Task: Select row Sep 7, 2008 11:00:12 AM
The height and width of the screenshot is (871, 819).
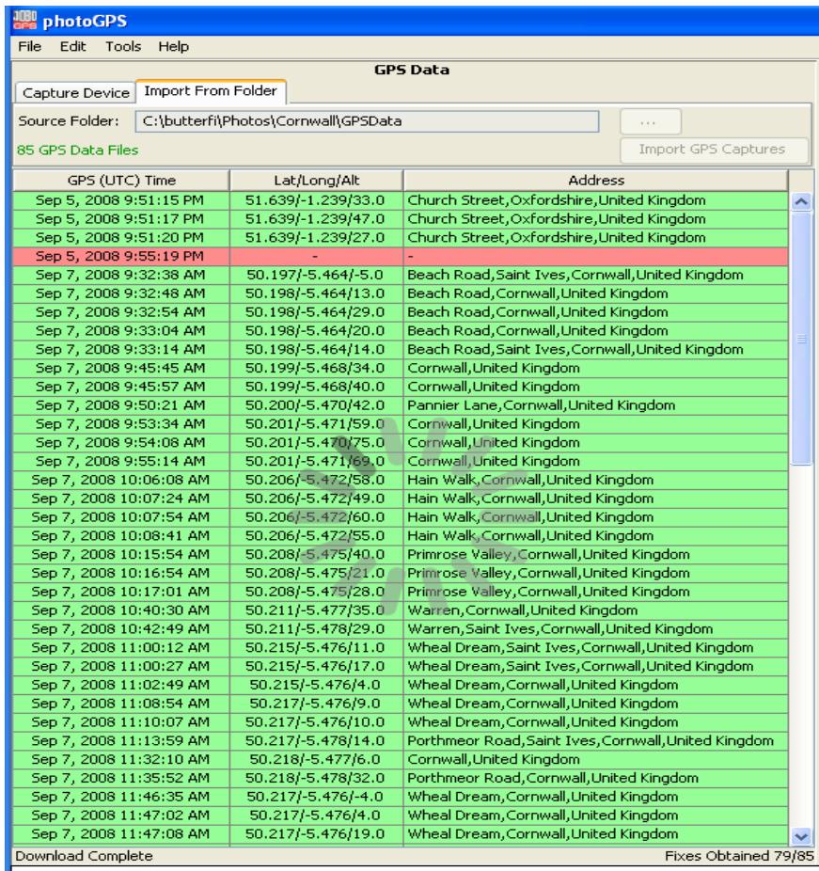Action: pos(401,648)
